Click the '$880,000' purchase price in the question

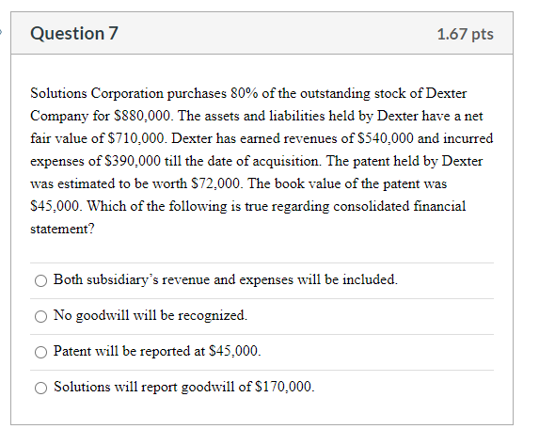(x=142, y=116)
